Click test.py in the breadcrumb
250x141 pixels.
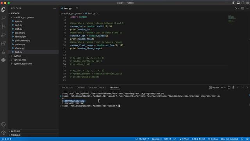[90, 13]
